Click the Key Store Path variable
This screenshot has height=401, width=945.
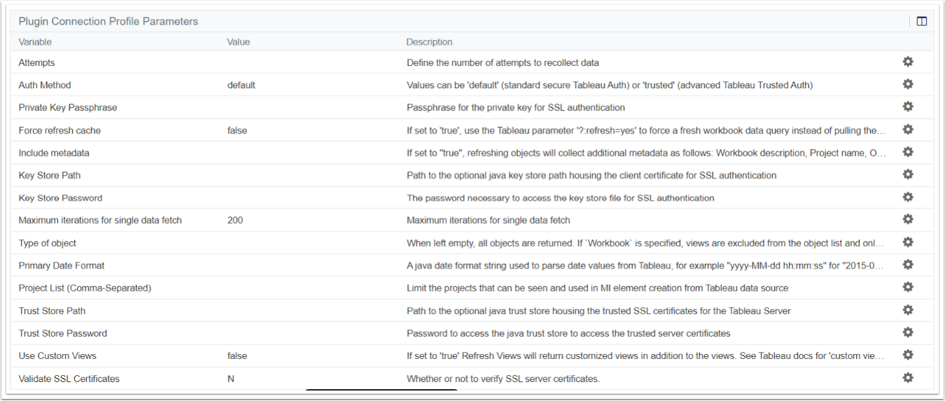(x=50, y=175)
